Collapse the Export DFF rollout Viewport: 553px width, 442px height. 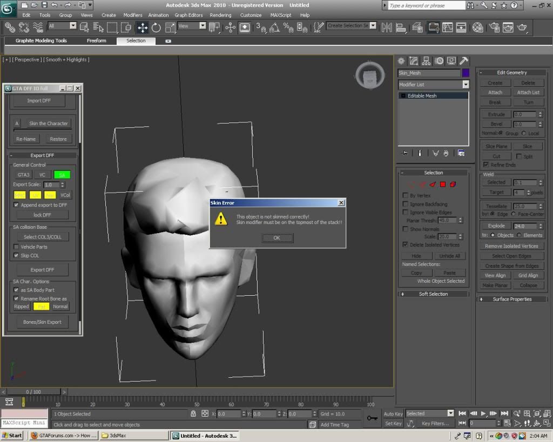click(x=42, y=155)
